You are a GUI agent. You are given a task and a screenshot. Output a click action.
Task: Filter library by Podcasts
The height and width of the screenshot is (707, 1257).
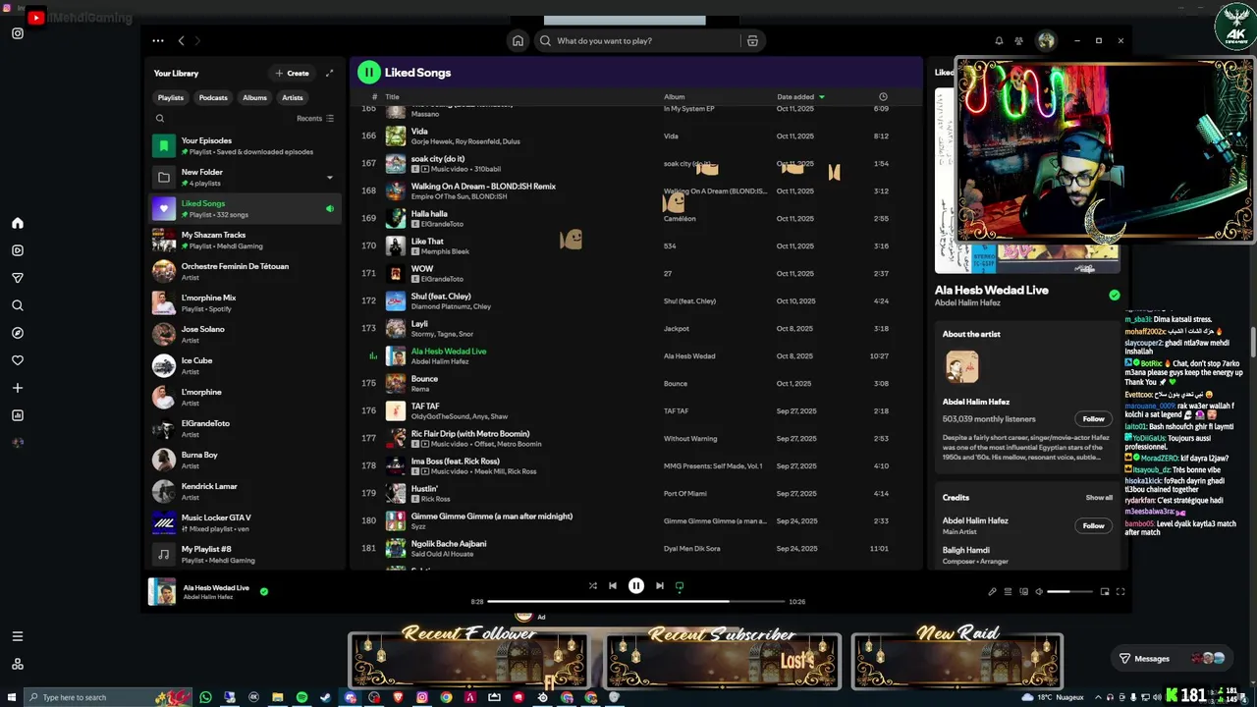coord(213,98)
